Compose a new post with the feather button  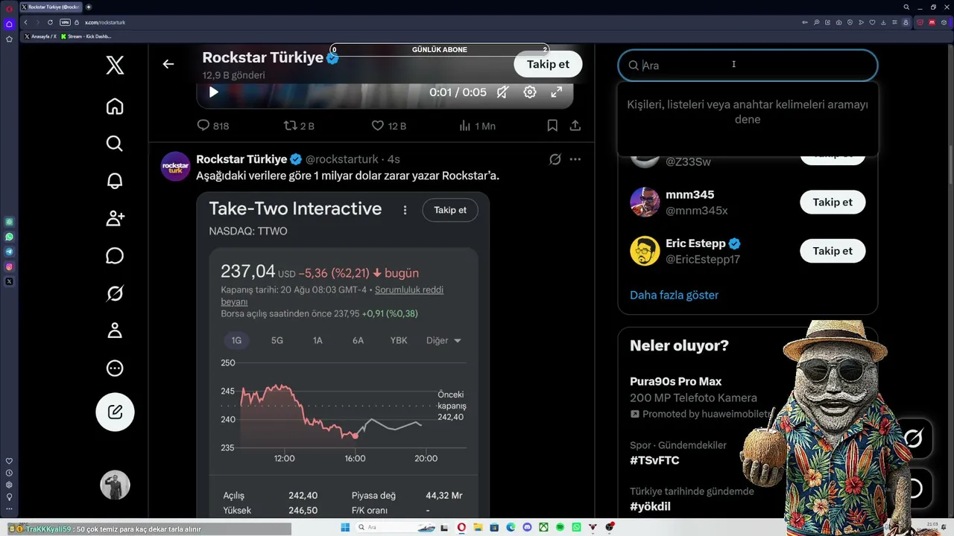coord(115,412)
